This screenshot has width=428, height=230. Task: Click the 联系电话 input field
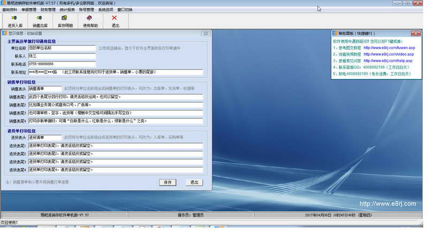tap(62, 64)
